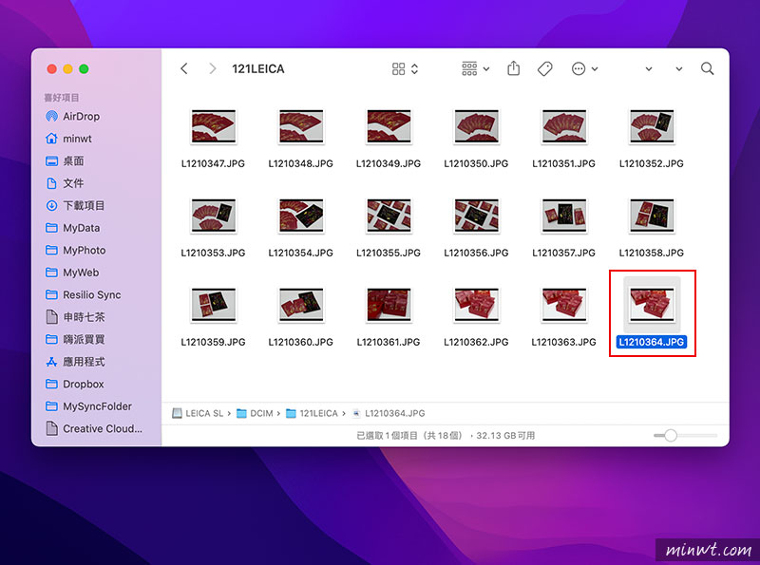The height and width of the screenshot is (565, 760).
Task: Expand the chevron dropdown nearest the search icon
Action: point(679,68)
